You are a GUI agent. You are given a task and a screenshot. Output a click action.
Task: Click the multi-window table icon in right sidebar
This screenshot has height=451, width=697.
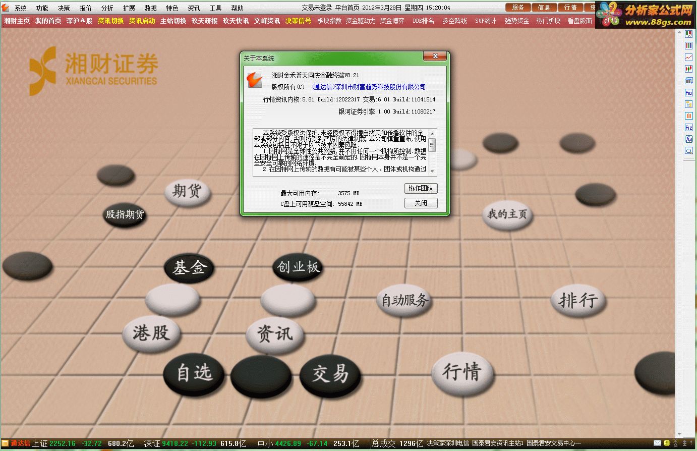[x=688, y=81]
